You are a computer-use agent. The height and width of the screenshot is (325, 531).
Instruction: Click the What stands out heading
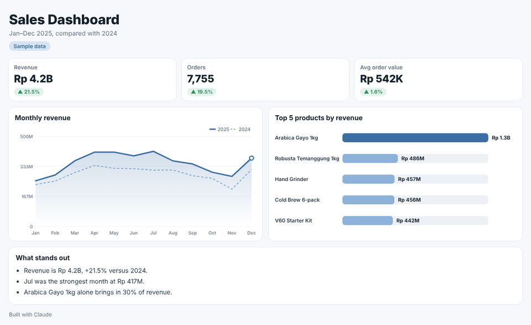coord(43,258)
